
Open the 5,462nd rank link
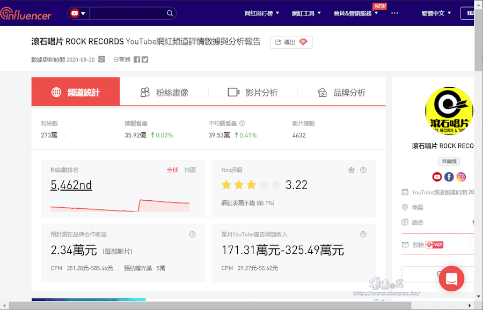[71, 185]
